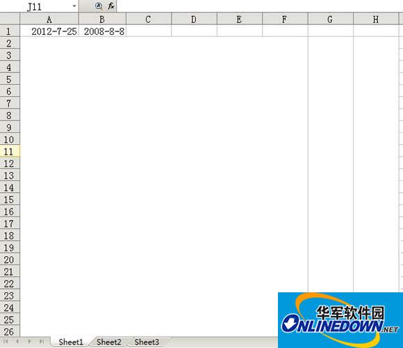Select column D header
403x348 pixels.
coord(194,19)
